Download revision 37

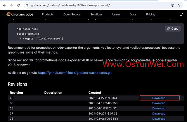159,114
